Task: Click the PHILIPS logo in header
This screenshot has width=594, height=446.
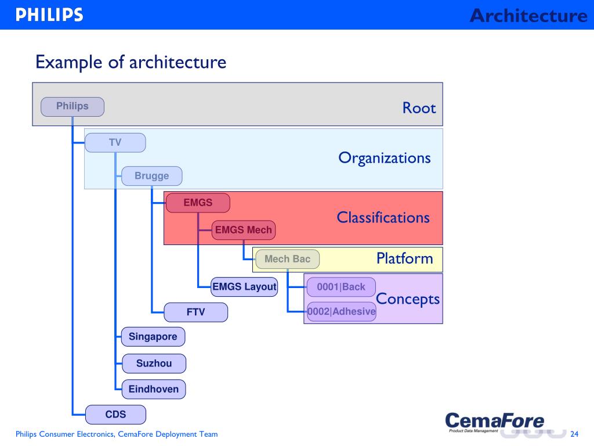Action: [x=49, y=15]
